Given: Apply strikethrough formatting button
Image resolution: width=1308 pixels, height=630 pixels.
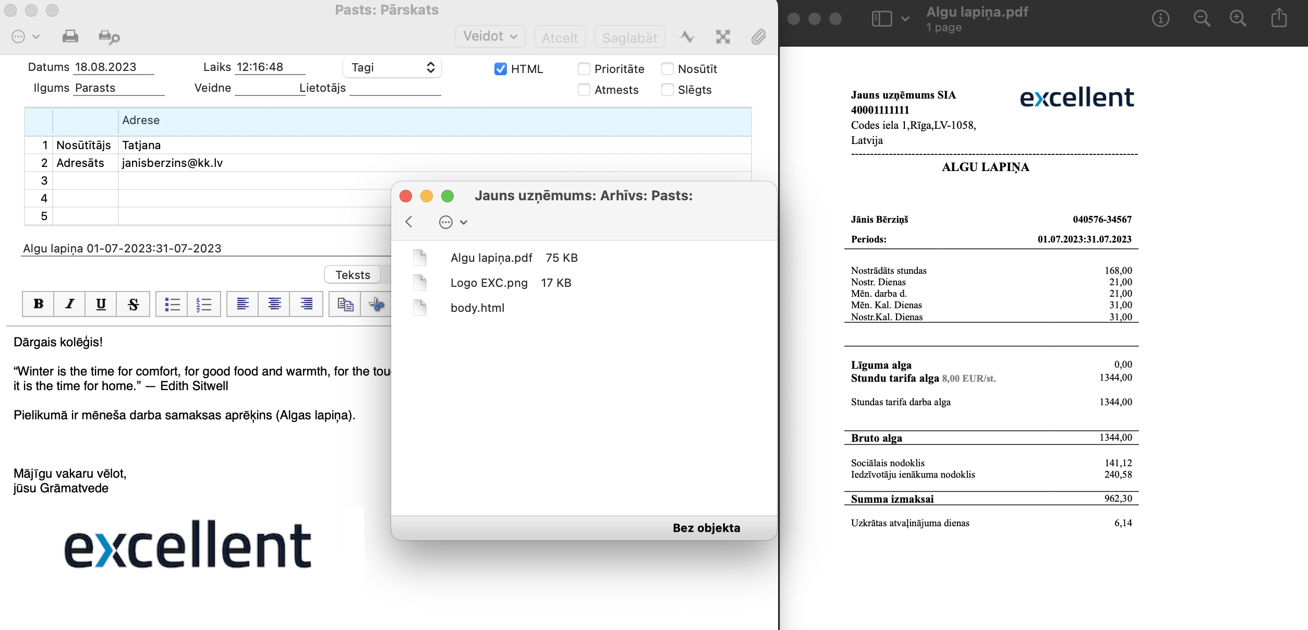Looking at the screenshot, I should point(134,304).
